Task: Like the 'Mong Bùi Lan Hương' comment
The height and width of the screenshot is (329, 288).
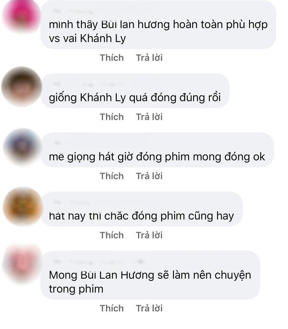Action: (112, 308)
